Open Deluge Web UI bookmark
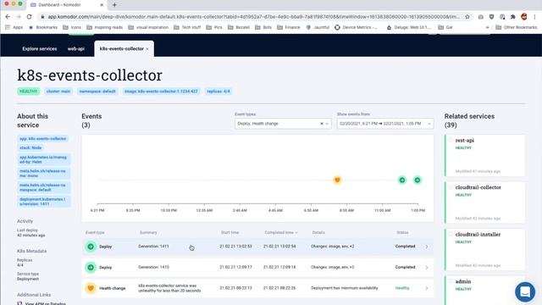Screen dimensions: 542x305 click(409, 27)
